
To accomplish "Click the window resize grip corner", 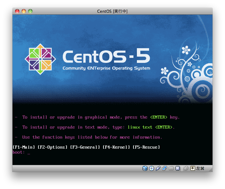I will coord(211,170).
